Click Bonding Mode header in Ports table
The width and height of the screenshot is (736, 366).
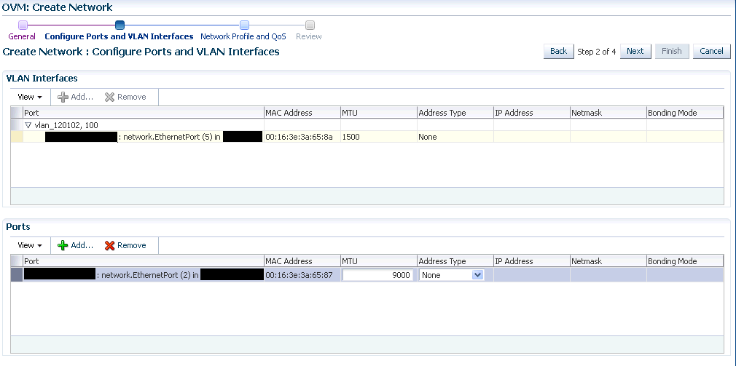pyautogui.click(x=685, y=261)
